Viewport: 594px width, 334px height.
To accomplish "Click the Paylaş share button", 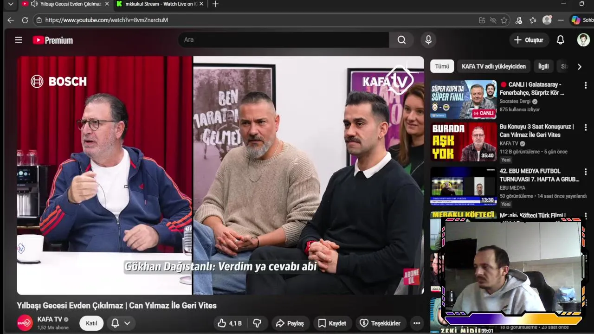I will 290,323.
